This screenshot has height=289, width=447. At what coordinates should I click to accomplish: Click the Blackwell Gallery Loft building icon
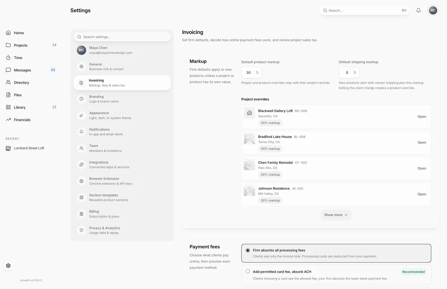pyautogui.click(x=249, y=113)
